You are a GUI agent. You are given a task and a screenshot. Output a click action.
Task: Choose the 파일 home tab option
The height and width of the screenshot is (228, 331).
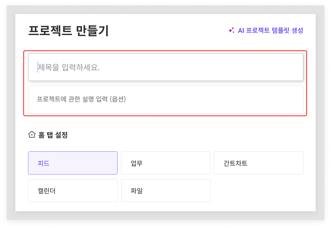pyautogui.click(x=166, y=191)
